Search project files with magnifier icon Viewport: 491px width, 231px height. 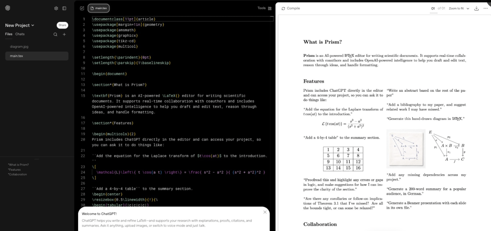click(55, 34)
